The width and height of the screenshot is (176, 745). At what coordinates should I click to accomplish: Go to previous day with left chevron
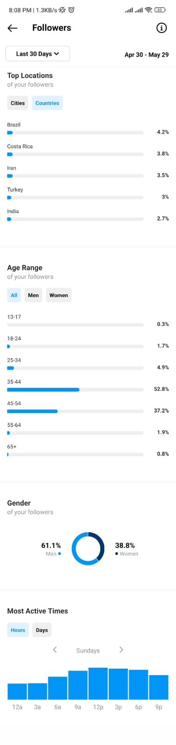[x=55, y=650]
